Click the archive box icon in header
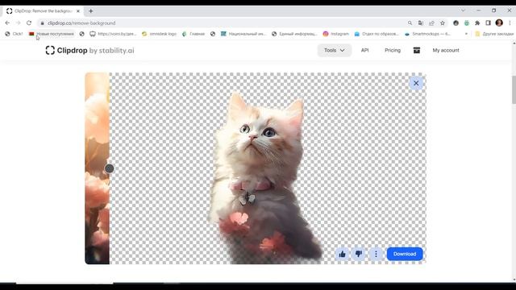Viewport: 516px width, 290px height. [417, 50]
